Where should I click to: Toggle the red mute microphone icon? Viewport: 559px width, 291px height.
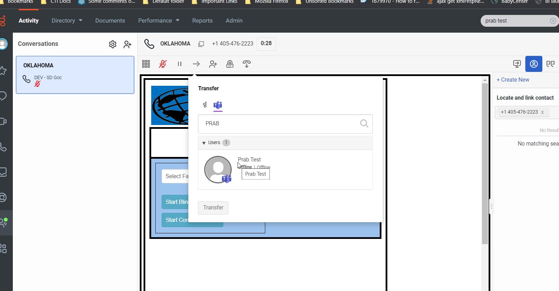[x=163, y=64]
